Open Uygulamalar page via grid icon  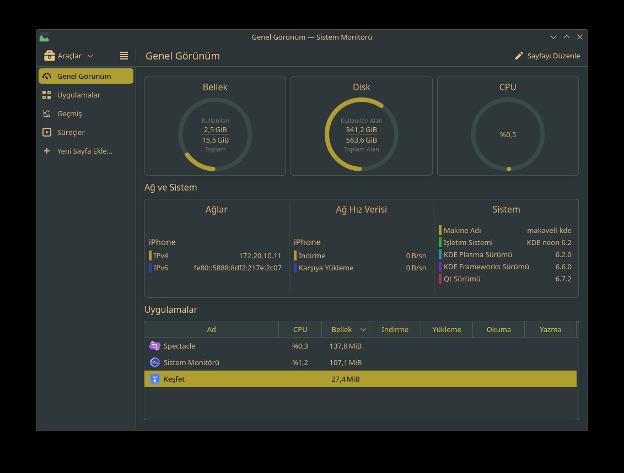click(47, 95)
